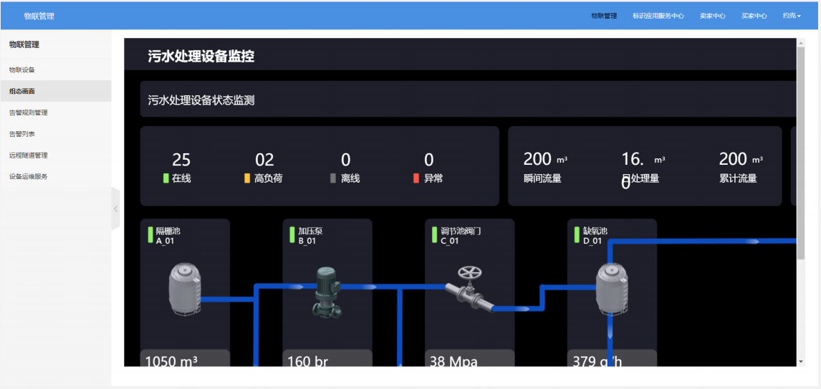The width and height of the screenshot is (821, 389).
Task: Open 物联设备 in the sidebar
Action: 22,70
